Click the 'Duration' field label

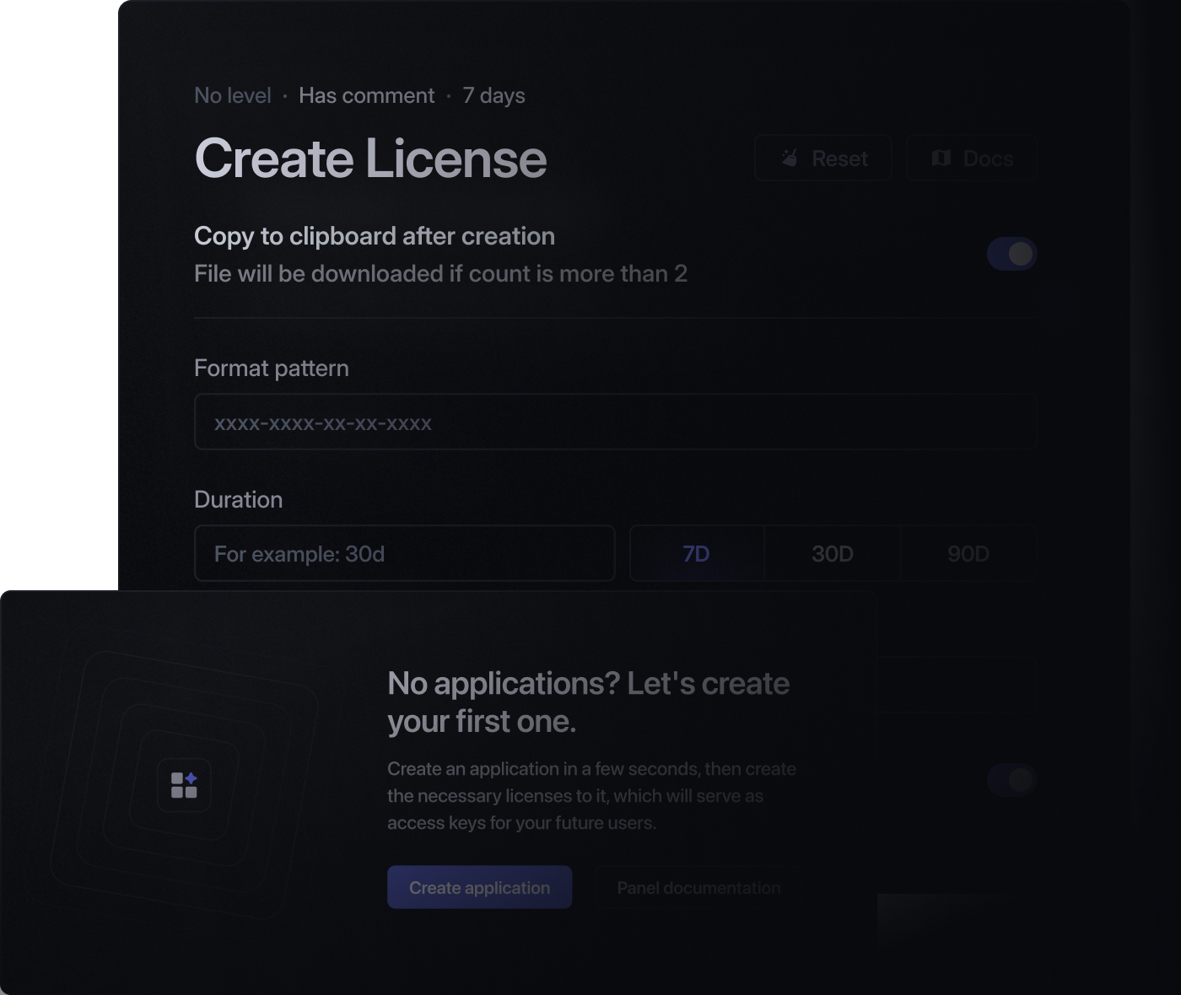(x=239, y=500)
